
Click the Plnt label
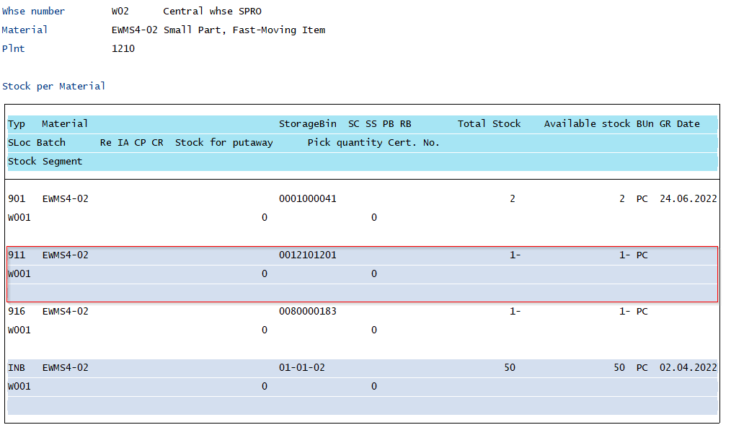(15, 48)
